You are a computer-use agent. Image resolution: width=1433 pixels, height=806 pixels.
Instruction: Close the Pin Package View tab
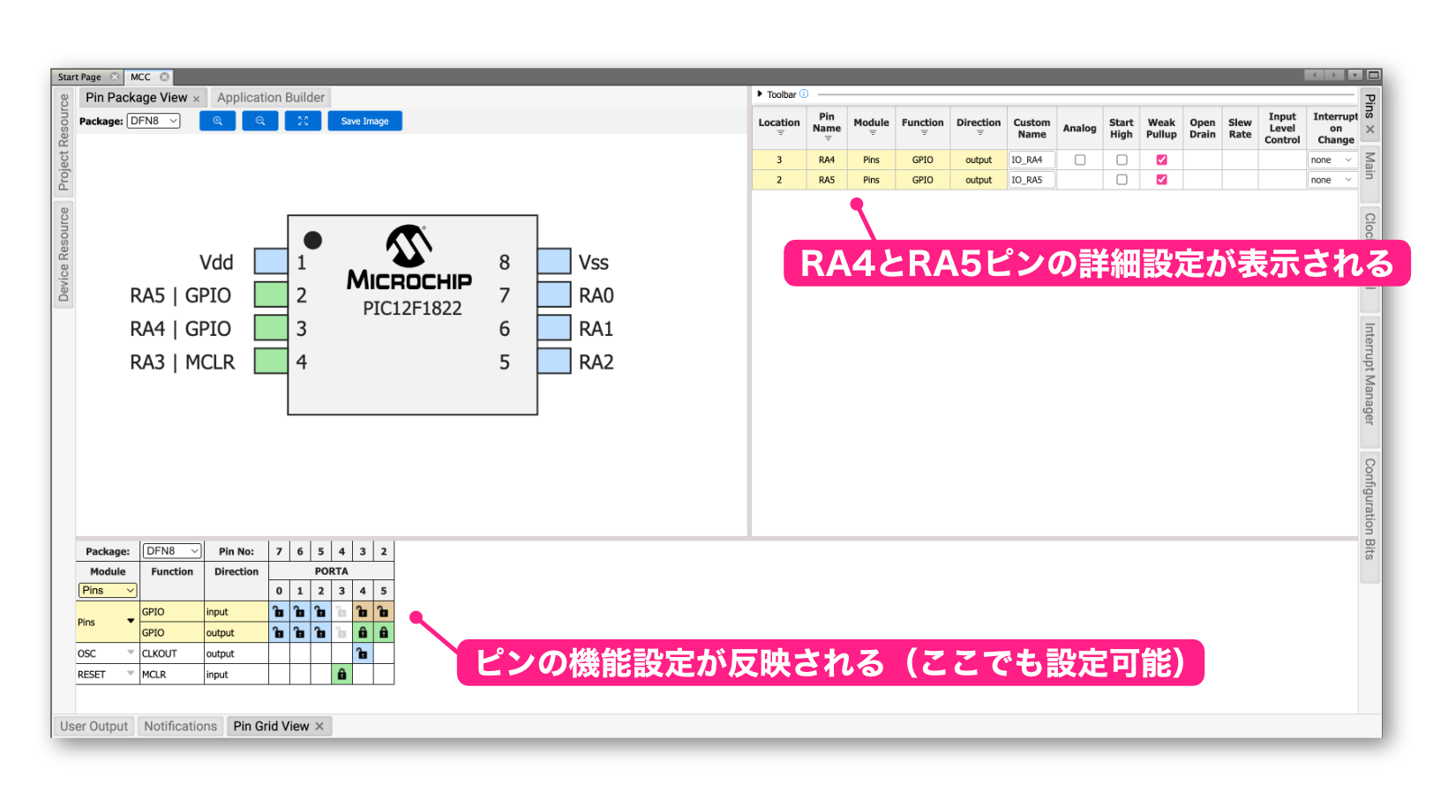197,99
